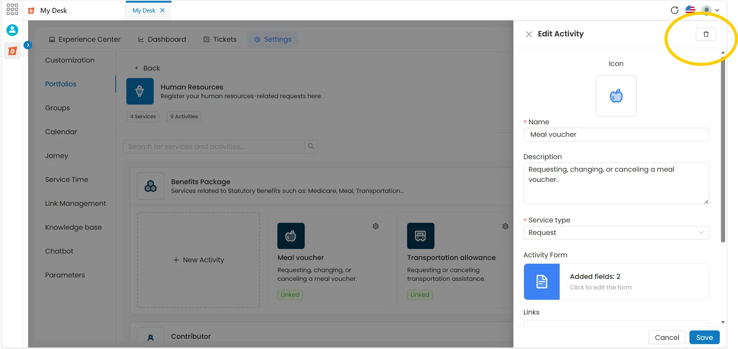Click the 4 Services badge
738x349 pixels.
[x=143, y=116]
